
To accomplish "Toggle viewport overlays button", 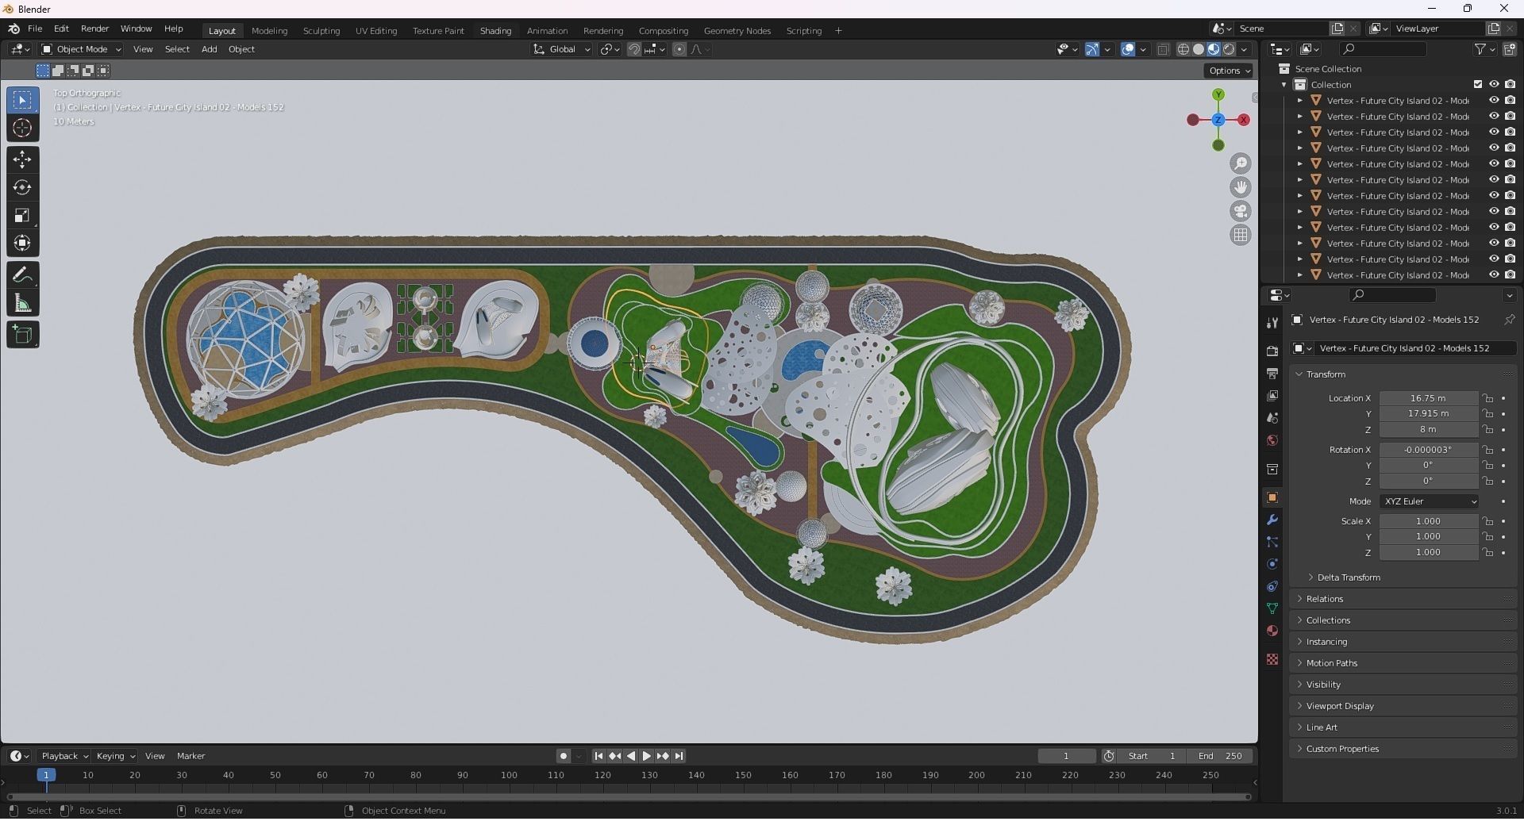I will coord(1128,50).
